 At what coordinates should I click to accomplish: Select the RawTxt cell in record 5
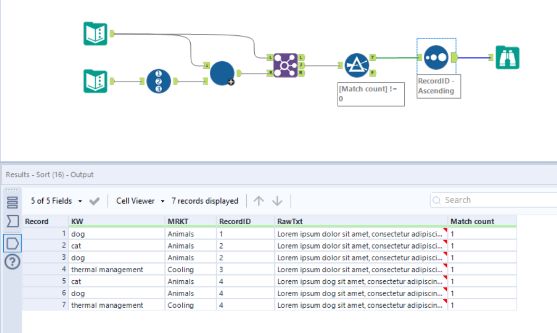[x=359, y=281]
